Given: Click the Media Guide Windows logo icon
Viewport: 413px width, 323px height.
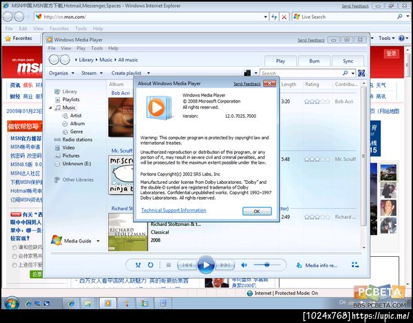Looking at the screenshot, I should (x=56, y=240).
